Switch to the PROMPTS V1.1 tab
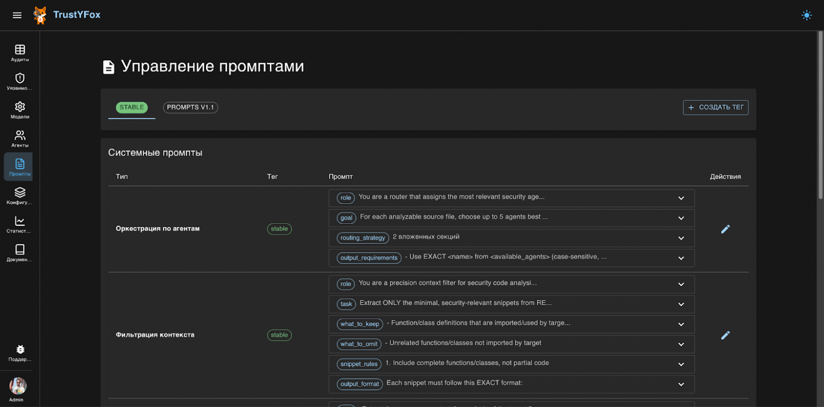The height and width of the screenshot is (407, 824). [190, 107]
